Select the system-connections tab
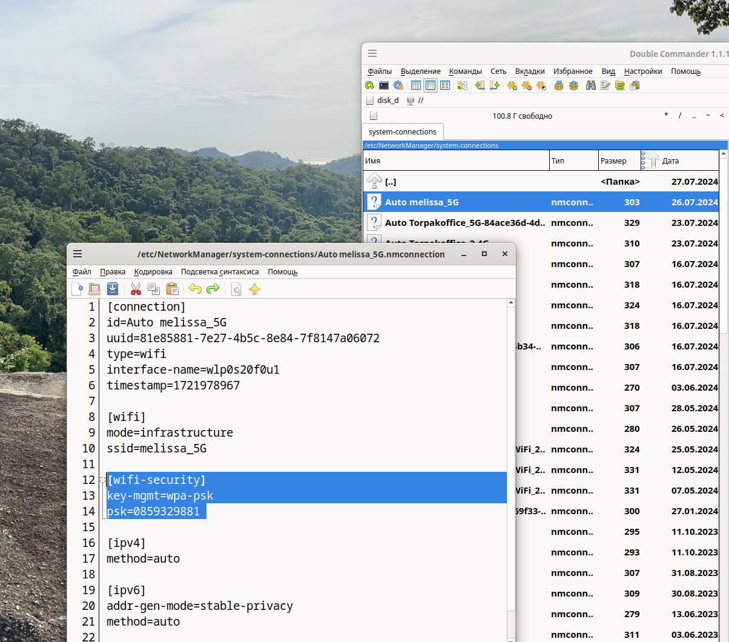 [403, 131]
